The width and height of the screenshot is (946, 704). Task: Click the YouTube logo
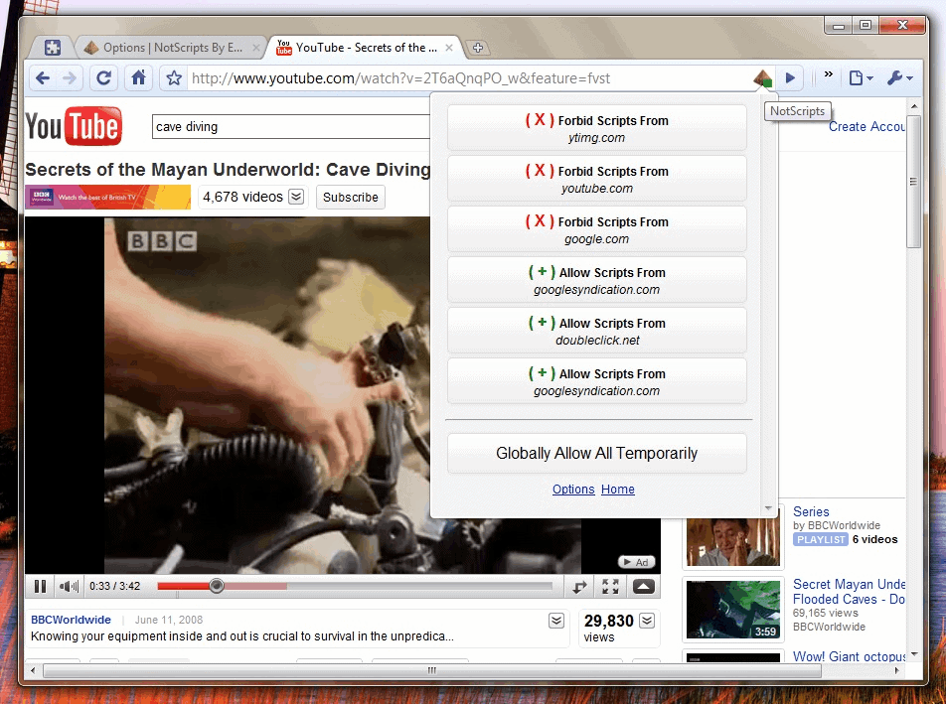pos(74,126)
